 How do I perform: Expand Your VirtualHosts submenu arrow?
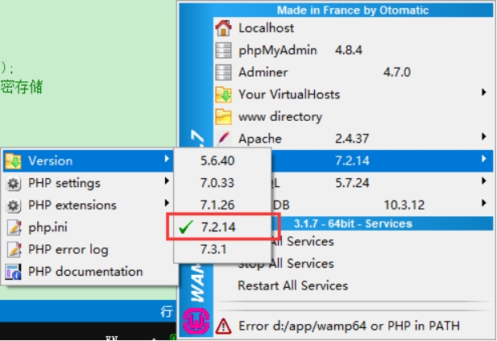[x=484, y=94]
